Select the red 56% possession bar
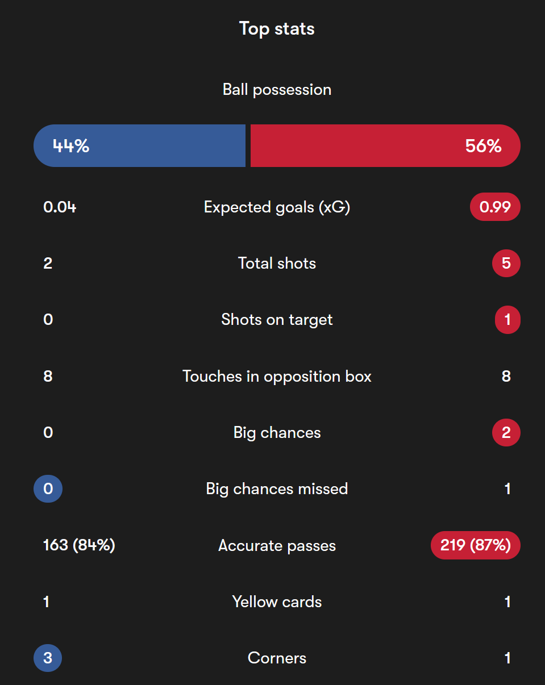545x685 pixels. (x=385, y=145)
